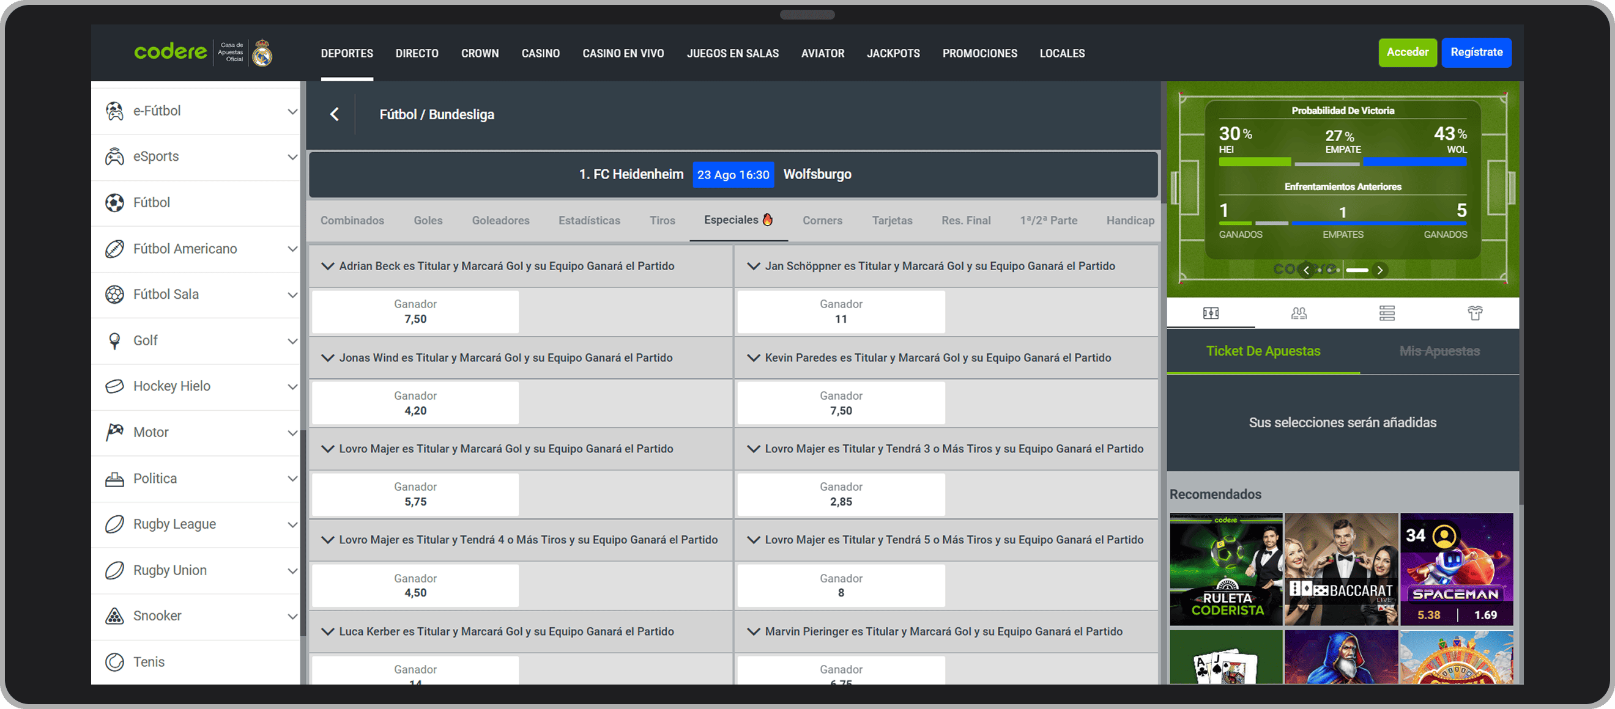Switch to the Tarjetas tab

892,221
